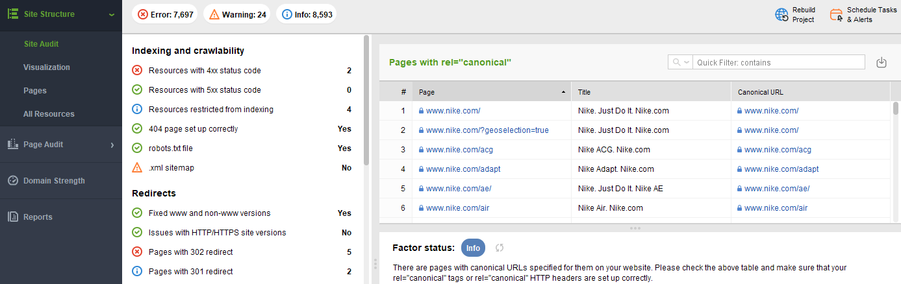Image resolution: width=901 pixels, height=284 pixels.
Task: Click the Reports chart icon in sidebar
Action: (12, 217)
